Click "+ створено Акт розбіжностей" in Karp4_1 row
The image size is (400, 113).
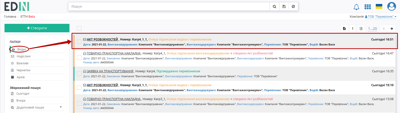252,53
